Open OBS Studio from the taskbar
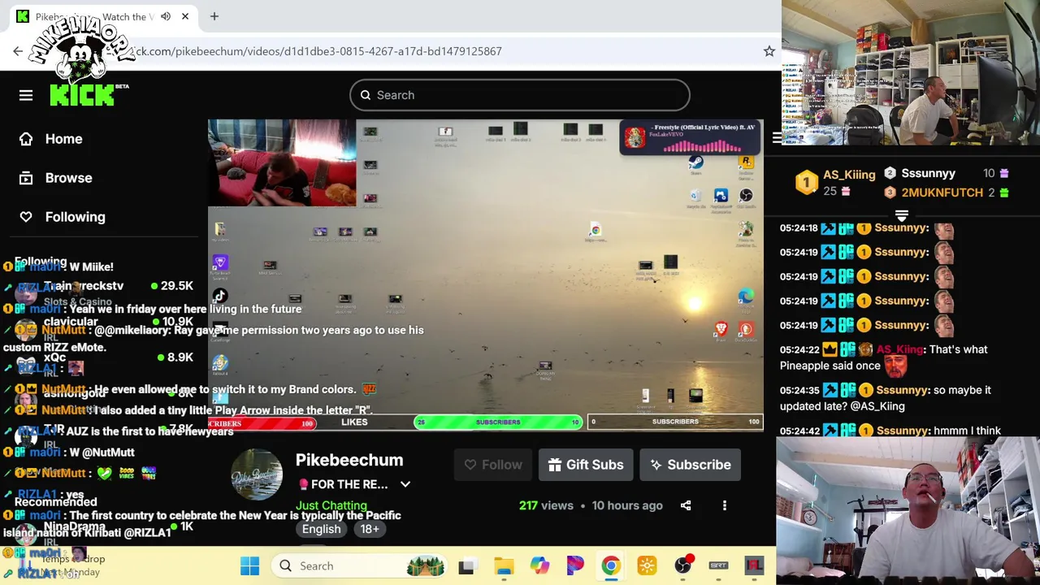1040x585 pixels. [682, 565]
